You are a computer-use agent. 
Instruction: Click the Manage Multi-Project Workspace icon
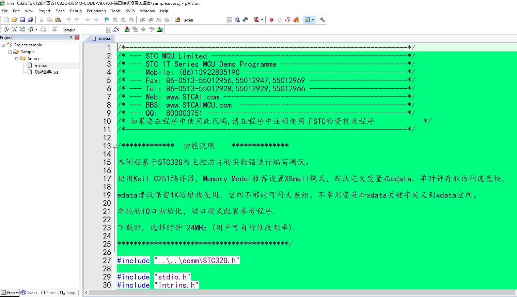tap(135, 29)
